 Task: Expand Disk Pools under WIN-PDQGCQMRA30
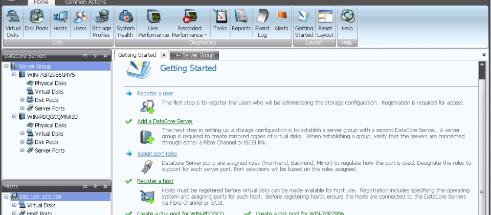22,142
